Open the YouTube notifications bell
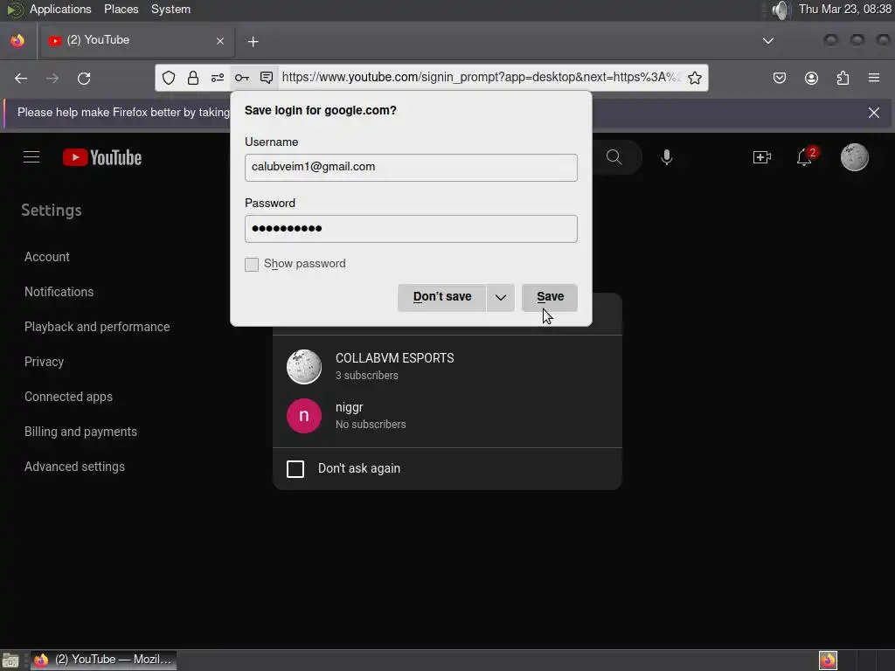Viewport: 895px width, 671px height. pos(804,157)
